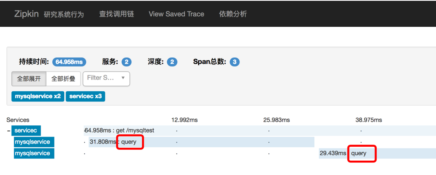Select the 全部折叠 toggle button
This screenshot has width=436, height=175.
coord(63,79)
